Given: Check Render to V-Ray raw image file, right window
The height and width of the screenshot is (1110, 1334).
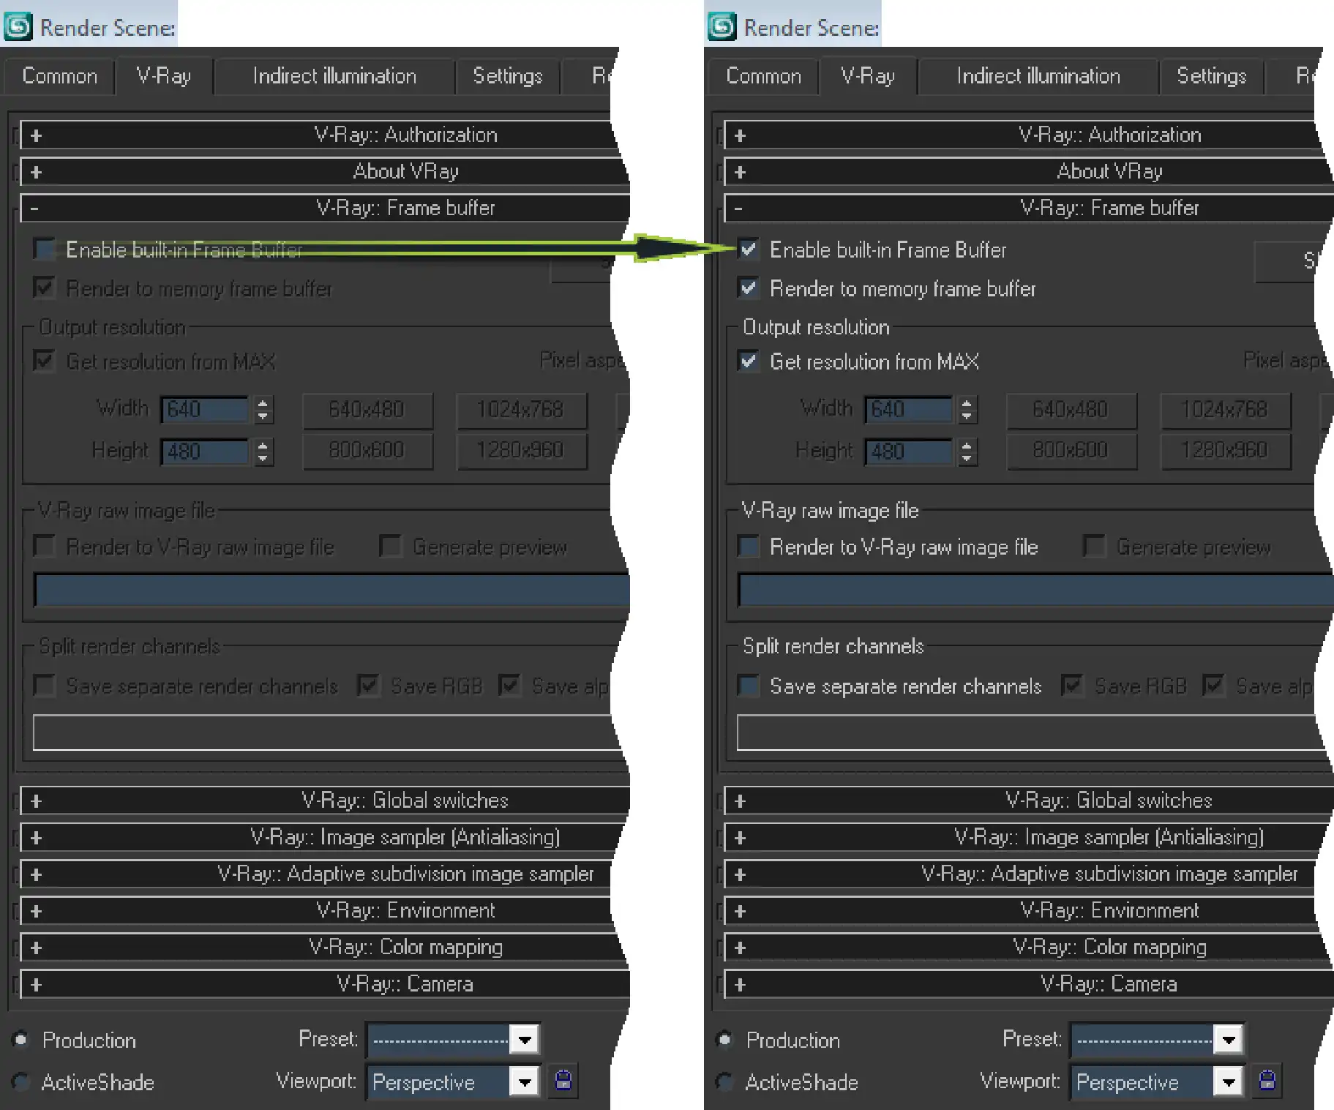Looking at the screenshot, I should pyautogui.click(x=749, y=546).
